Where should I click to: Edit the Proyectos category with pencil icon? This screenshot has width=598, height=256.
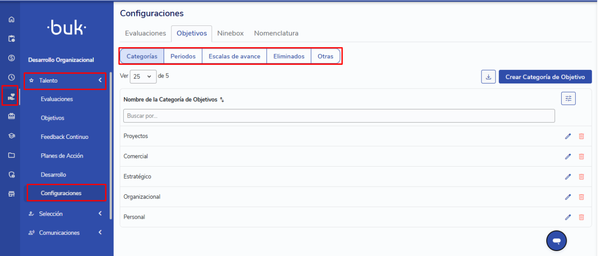click(568, 136)
